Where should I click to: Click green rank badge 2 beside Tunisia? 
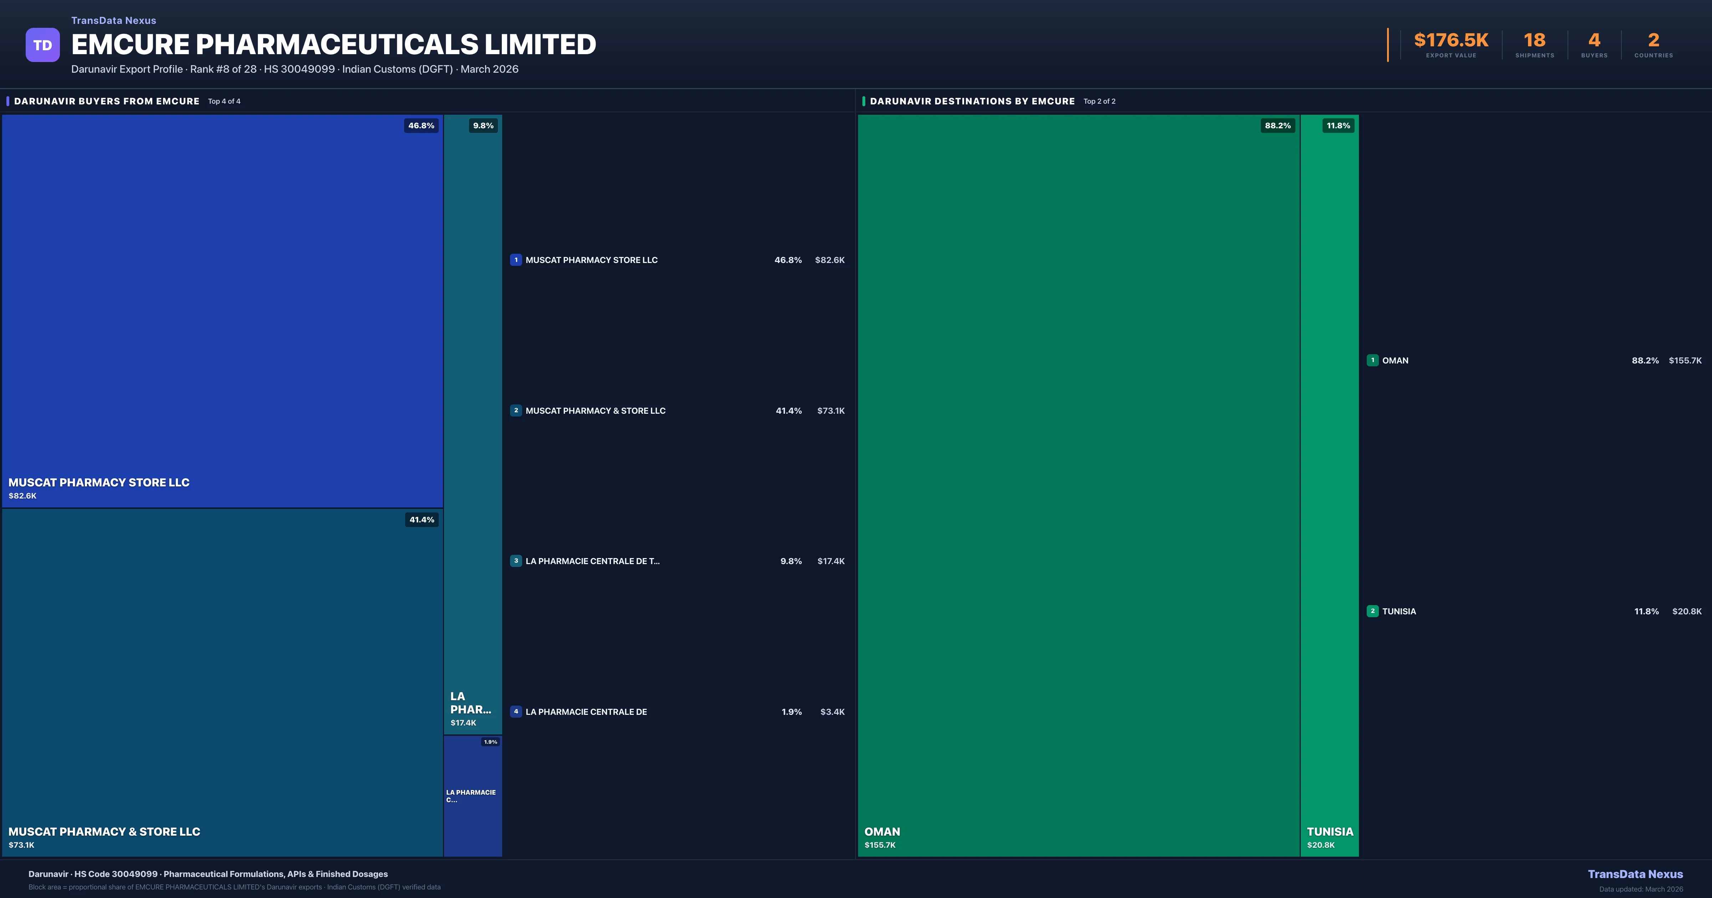pyautogui.click(x=1372, y=611)
